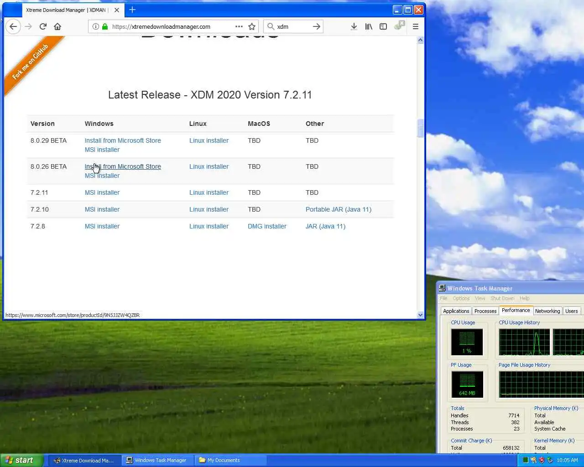Click the page scrollbar up arrow
The height and width of the screenshot is (467, 584).
point(420,40)
